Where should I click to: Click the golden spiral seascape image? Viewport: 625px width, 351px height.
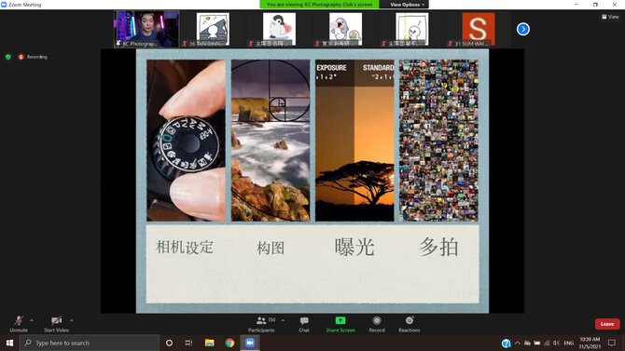pos(271,141)
